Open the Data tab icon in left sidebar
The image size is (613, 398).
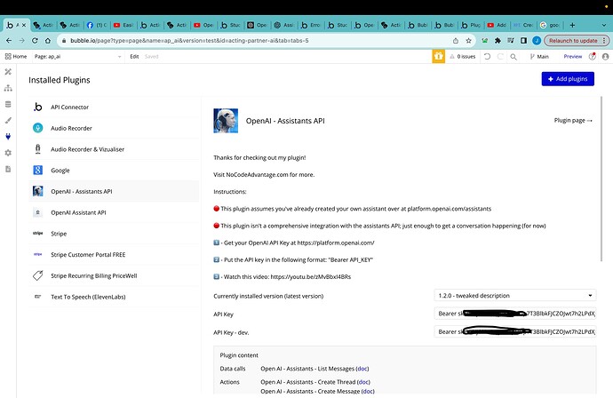pos(8,105)
